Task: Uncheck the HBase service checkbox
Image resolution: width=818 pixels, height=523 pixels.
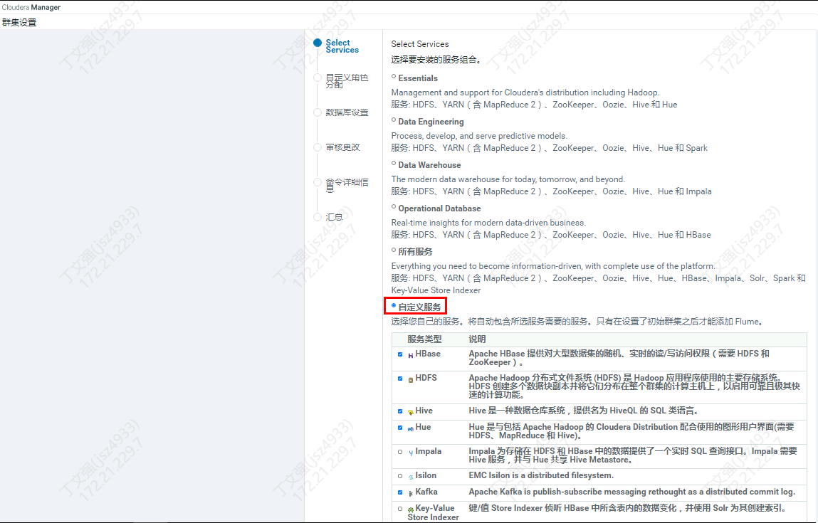Action: point(400,354)
